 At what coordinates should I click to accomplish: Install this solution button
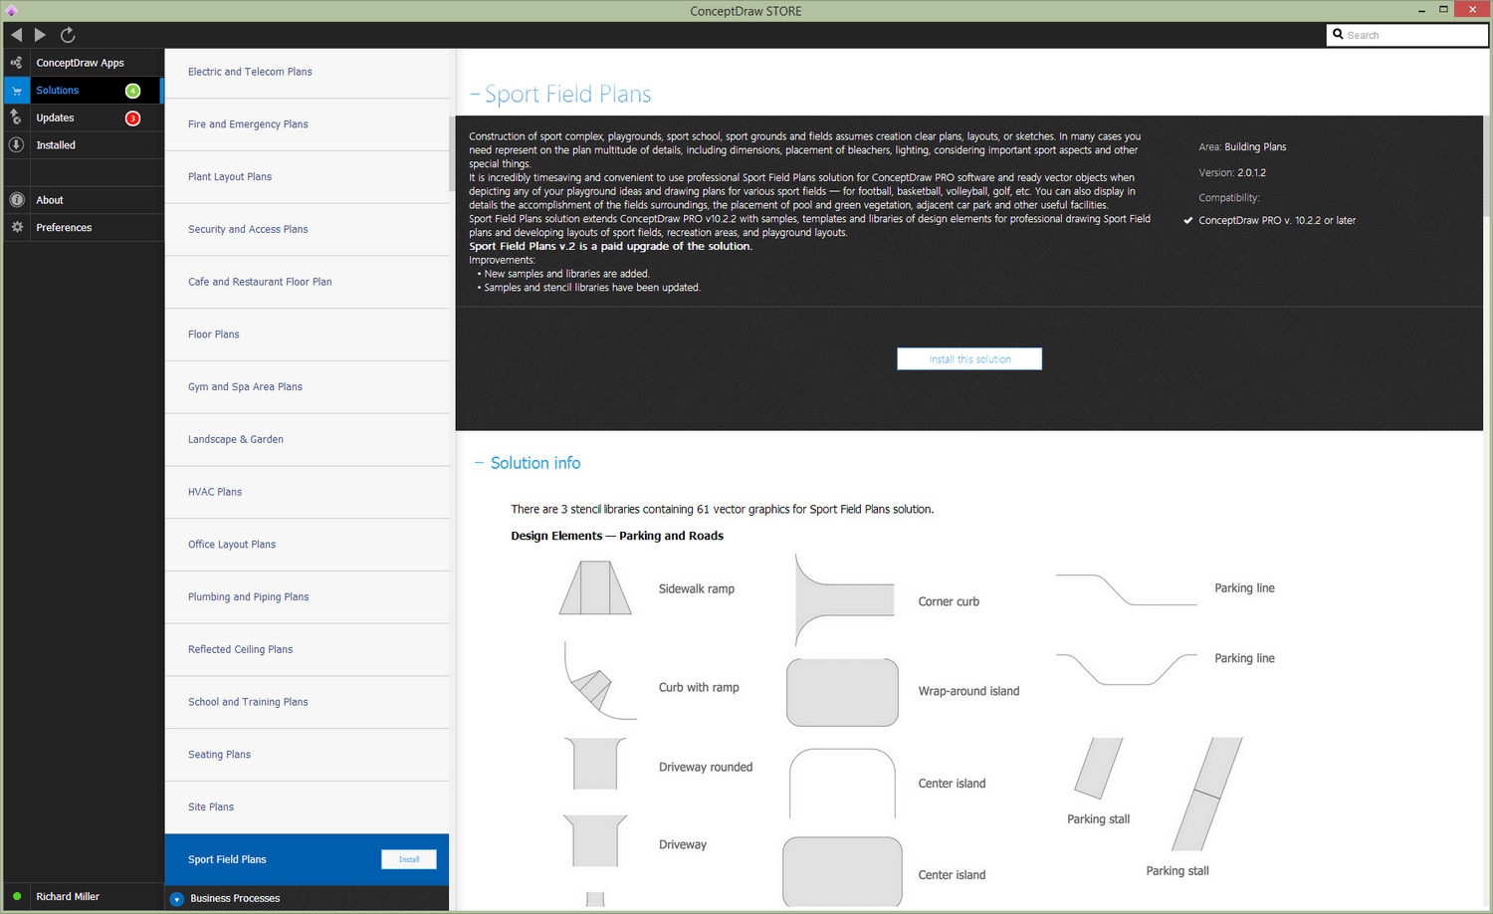pyautogui.click(x=969, y=358)
